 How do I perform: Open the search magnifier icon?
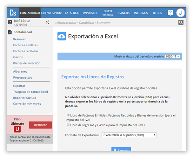(x=181, y=22)
